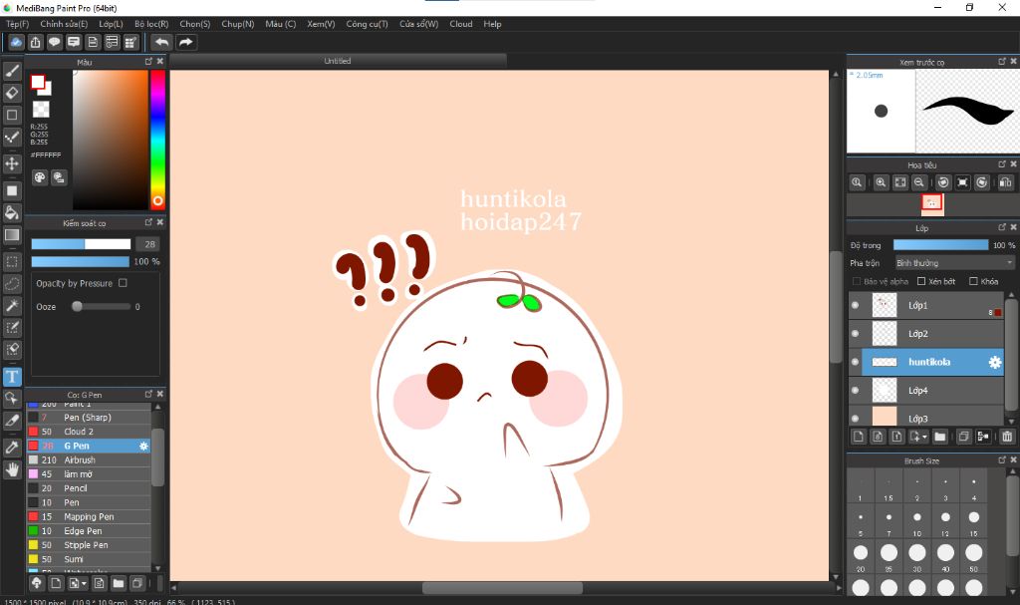Undock the Màu color panel

148,61
